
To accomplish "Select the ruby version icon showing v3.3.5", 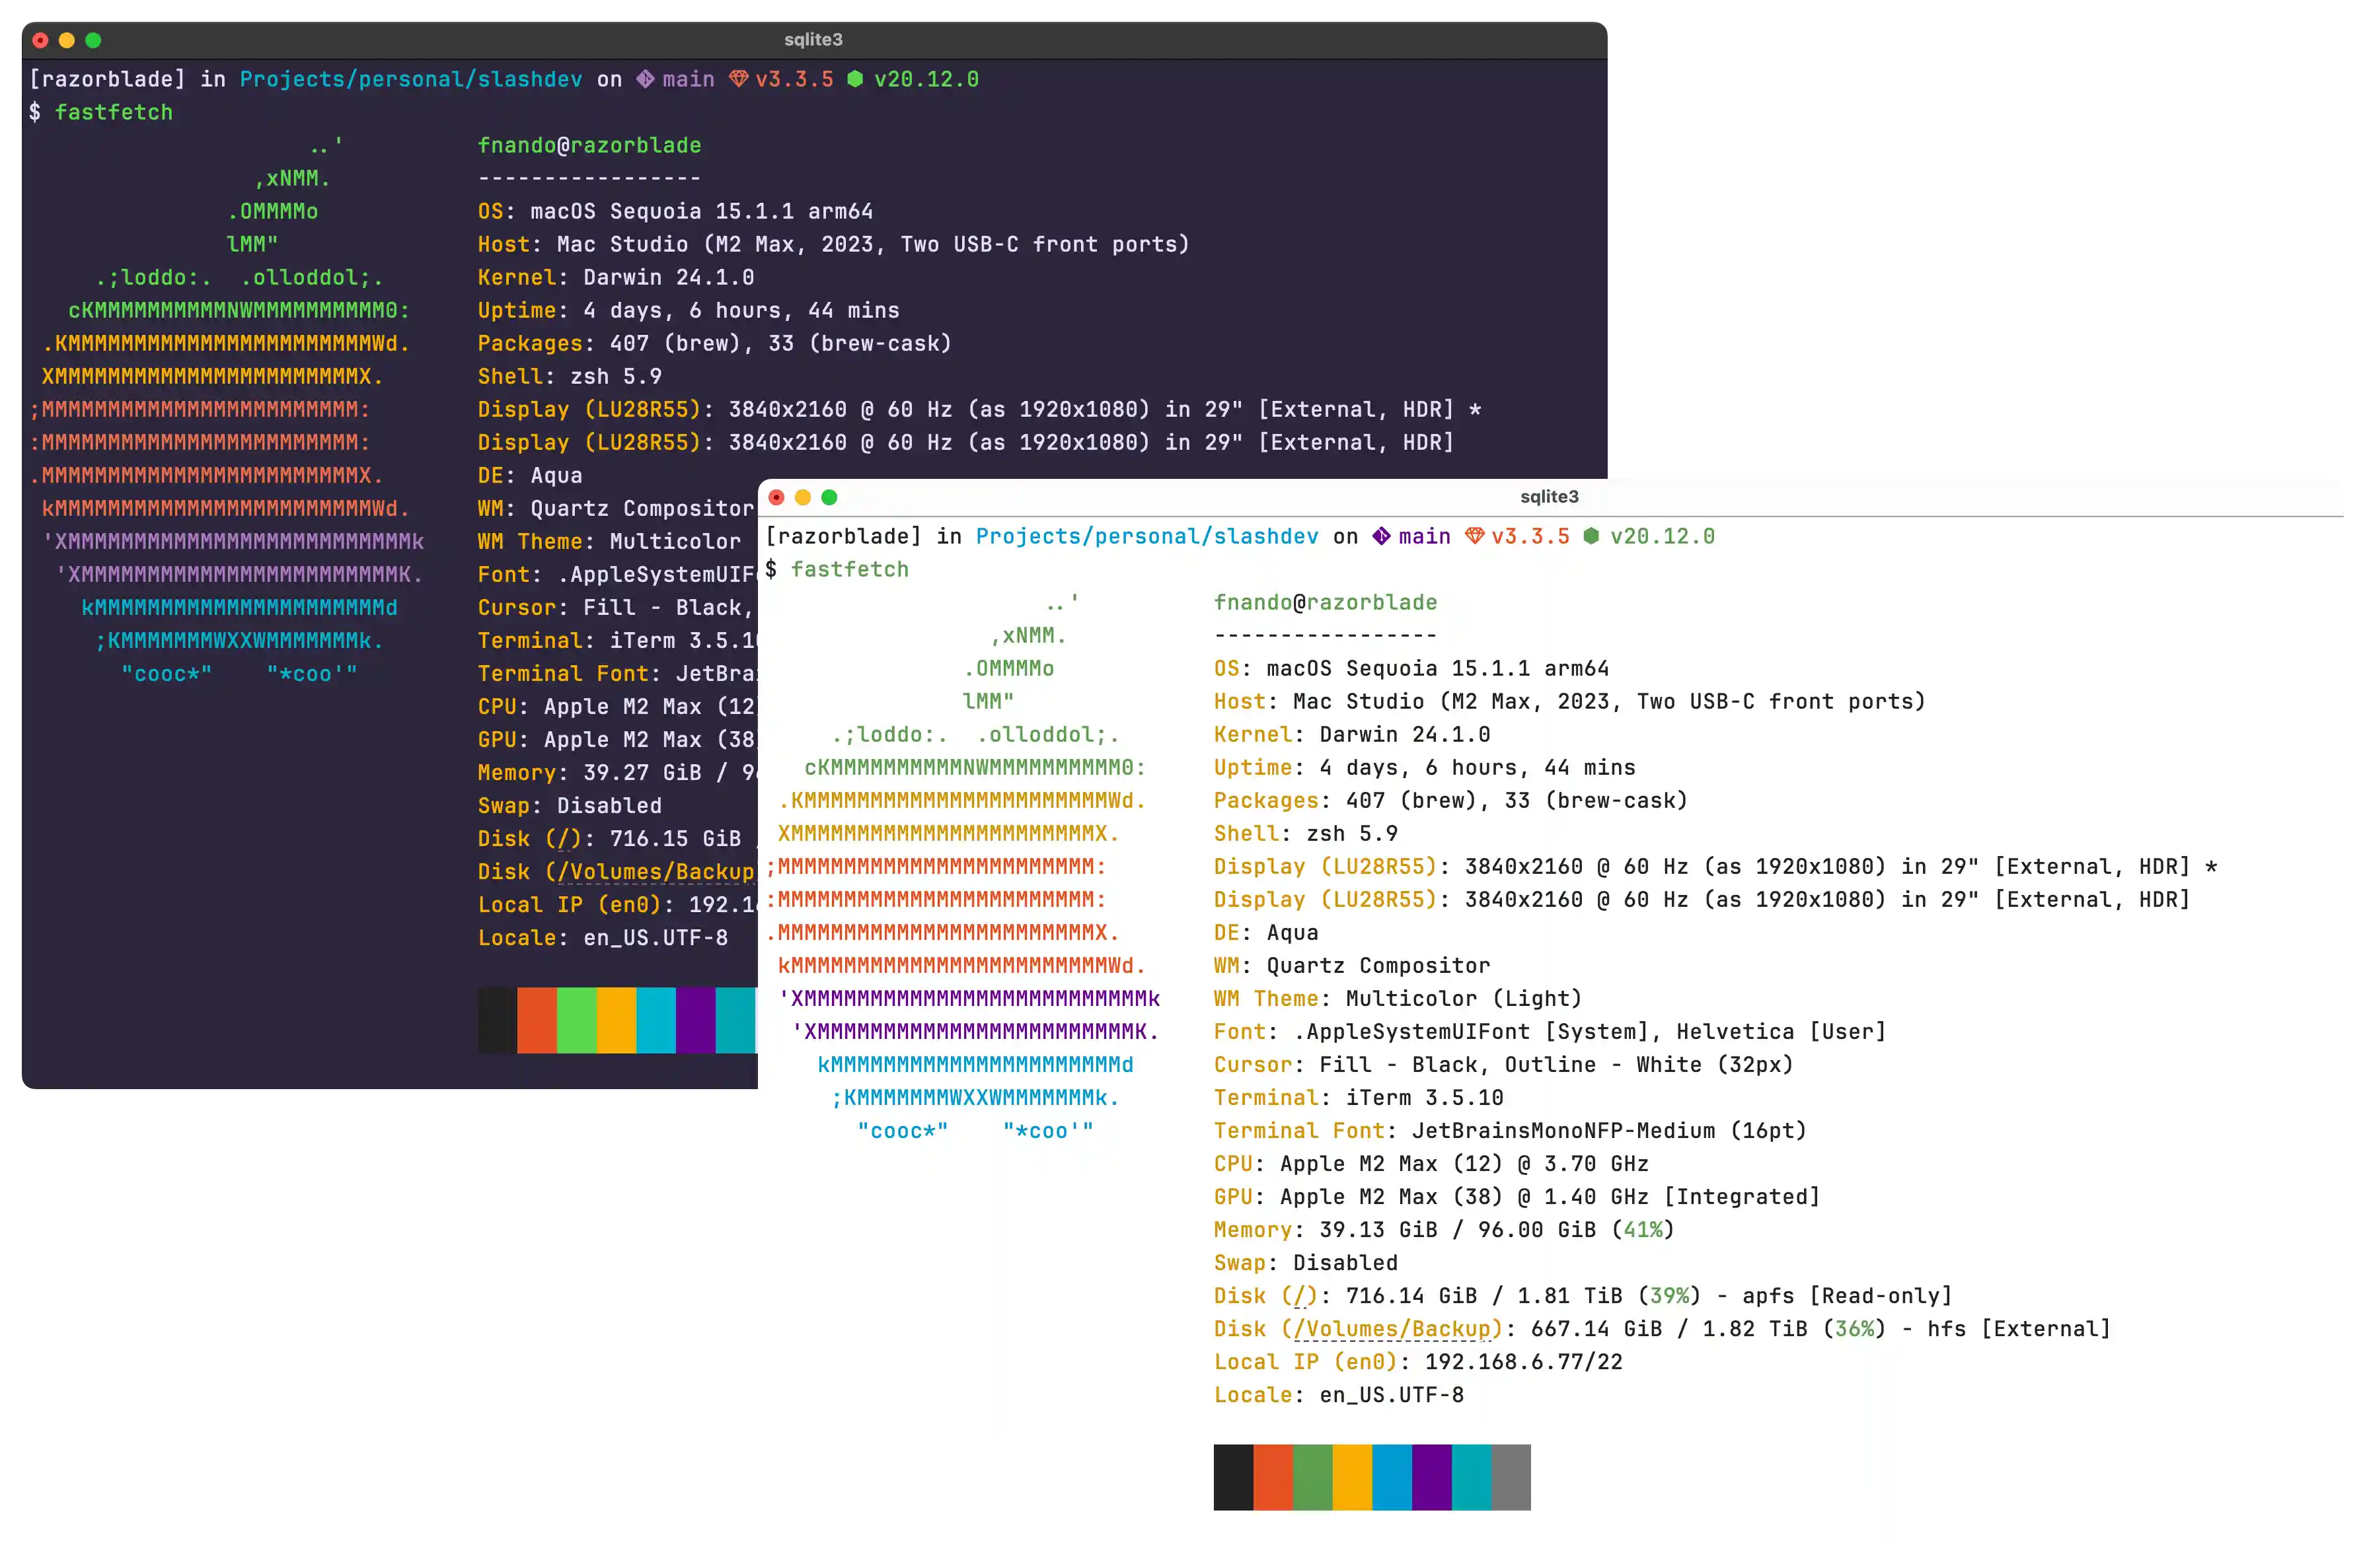I will point(1475,536).
